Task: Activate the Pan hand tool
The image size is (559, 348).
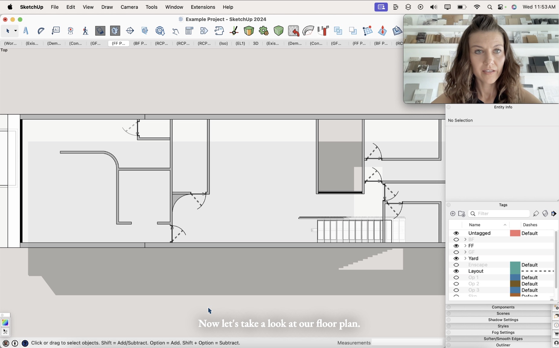Action: pyautogui.click(x=175, y=31)
